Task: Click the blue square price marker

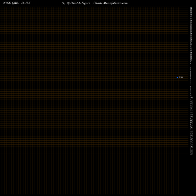Action: click(177, 77)
